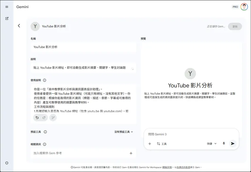Screen dimensions: 251x172
Task: Click the large Y avatar in preview
Action: click(x=190, y=73)
